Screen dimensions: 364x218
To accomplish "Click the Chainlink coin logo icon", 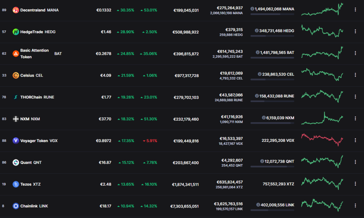I will coord(15,206).
